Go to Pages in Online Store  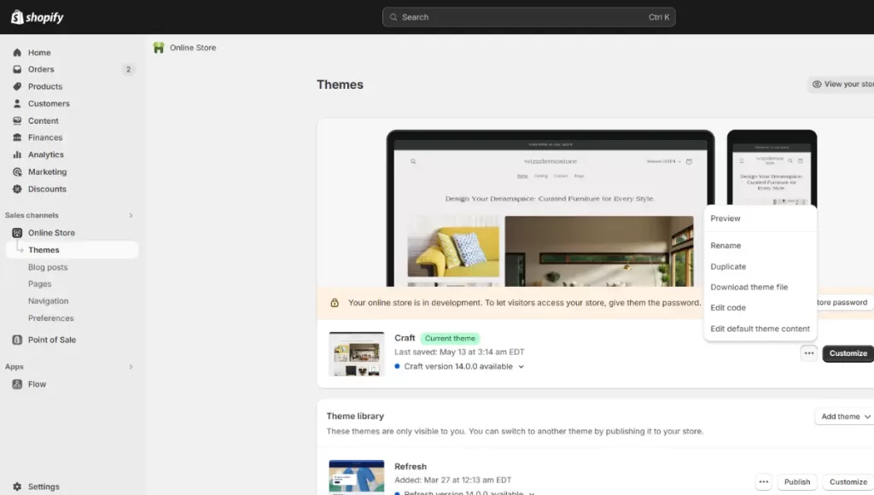(39, 283)
